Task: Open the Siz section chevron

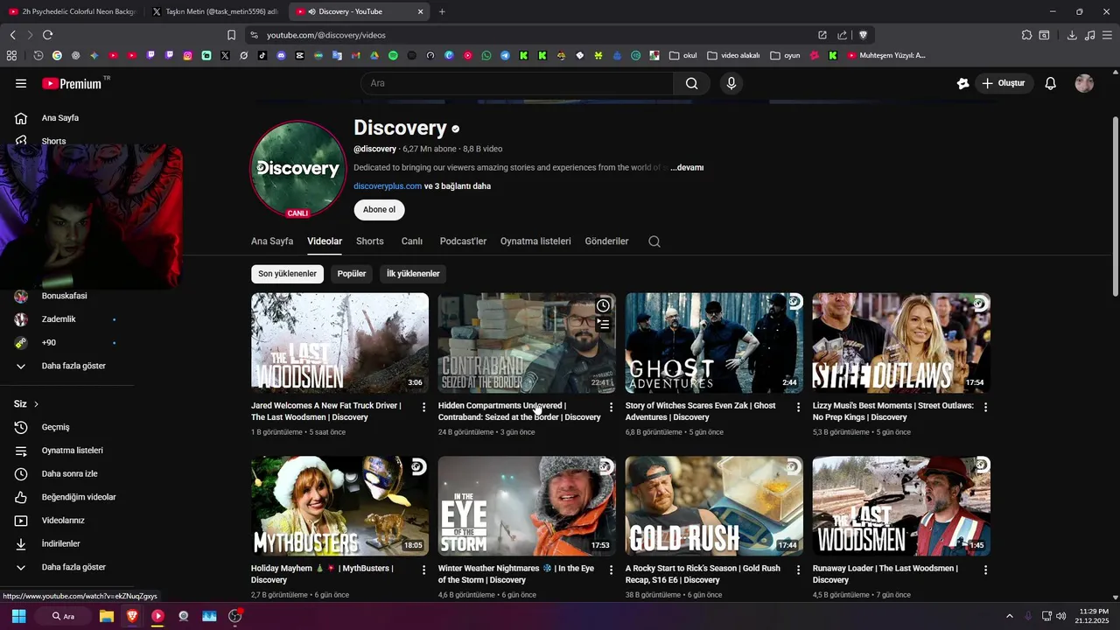Action: coord(36,404)
